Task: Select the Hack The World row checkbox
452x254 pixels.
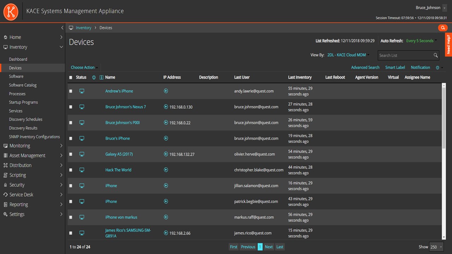Action: (x=71, y=170)
